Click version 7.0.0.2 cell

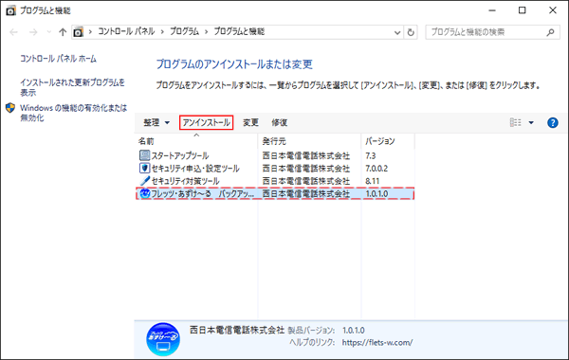pos(376,169)
